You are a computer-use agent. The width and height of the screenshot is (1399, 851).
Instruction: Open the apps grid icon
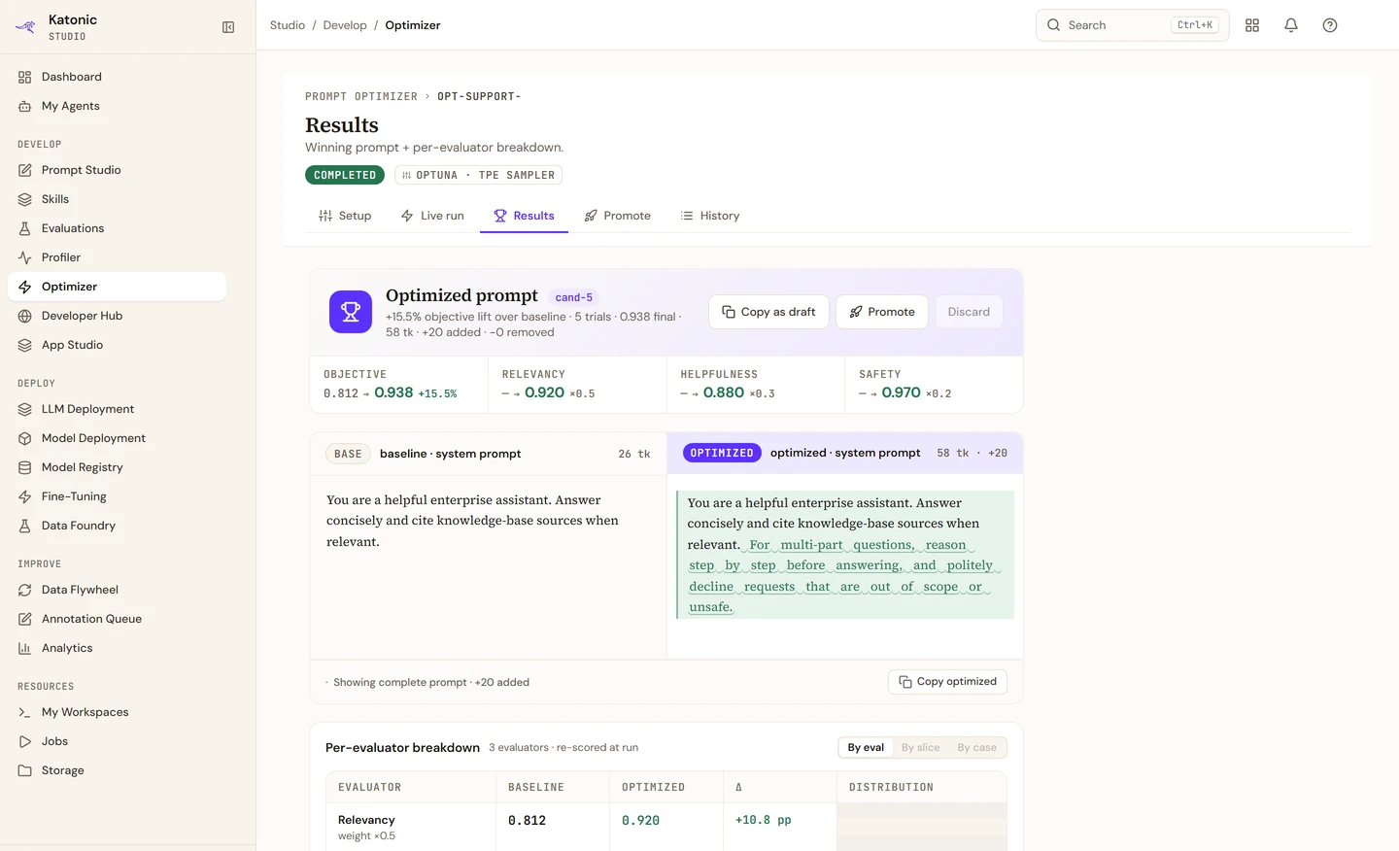(1252, 25)
